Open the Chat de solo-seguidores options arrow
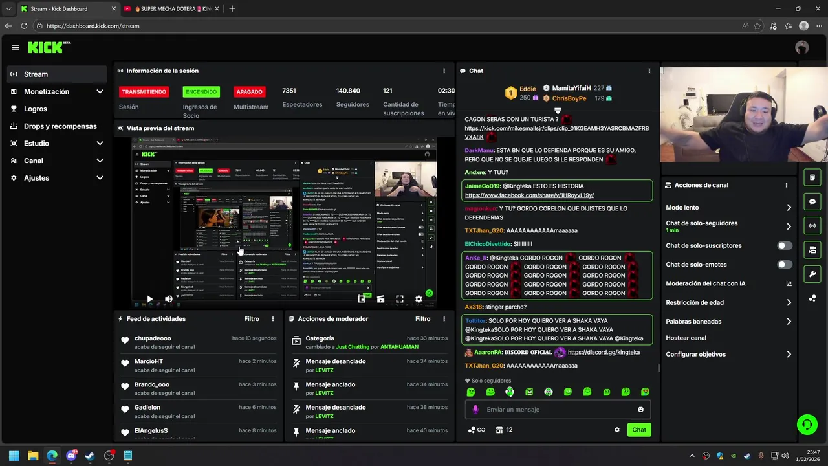The width and height of the screenshot is (828, 466). 789,227
